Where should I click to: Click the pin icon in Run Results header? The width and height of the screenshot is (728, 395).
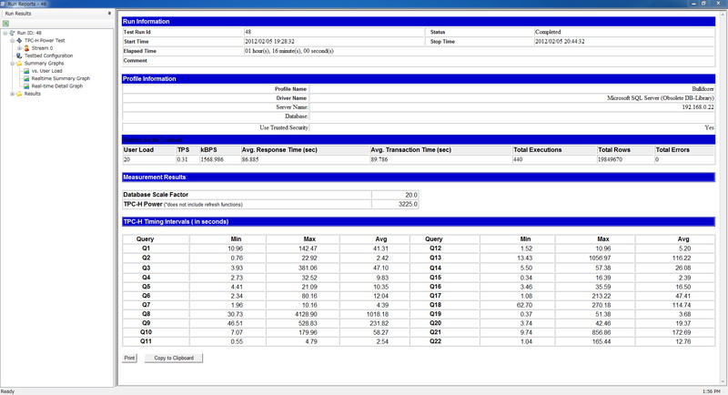coord(109,14)
